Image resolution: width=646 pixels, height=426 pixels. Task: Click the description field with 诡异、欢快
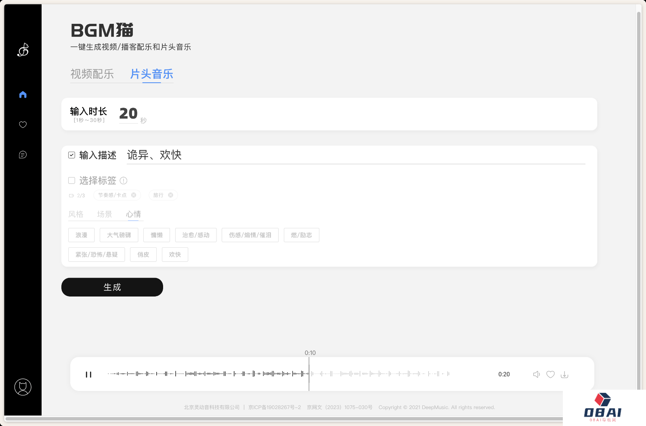pyautogui.click(x=356, y=155)
